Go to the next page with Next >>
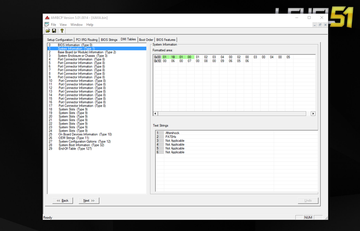 click(89, 200)
